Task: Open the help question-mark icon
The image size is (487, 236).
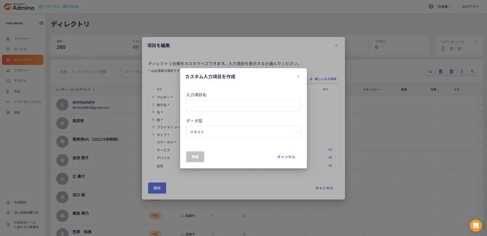Action: [x=431, y=6]
